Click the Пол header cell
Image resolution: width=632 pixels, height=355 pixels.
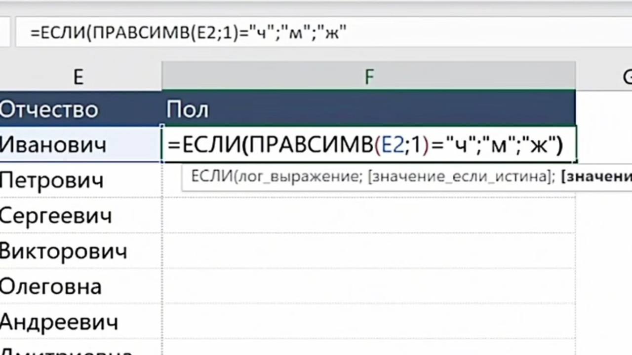[369, 109]
